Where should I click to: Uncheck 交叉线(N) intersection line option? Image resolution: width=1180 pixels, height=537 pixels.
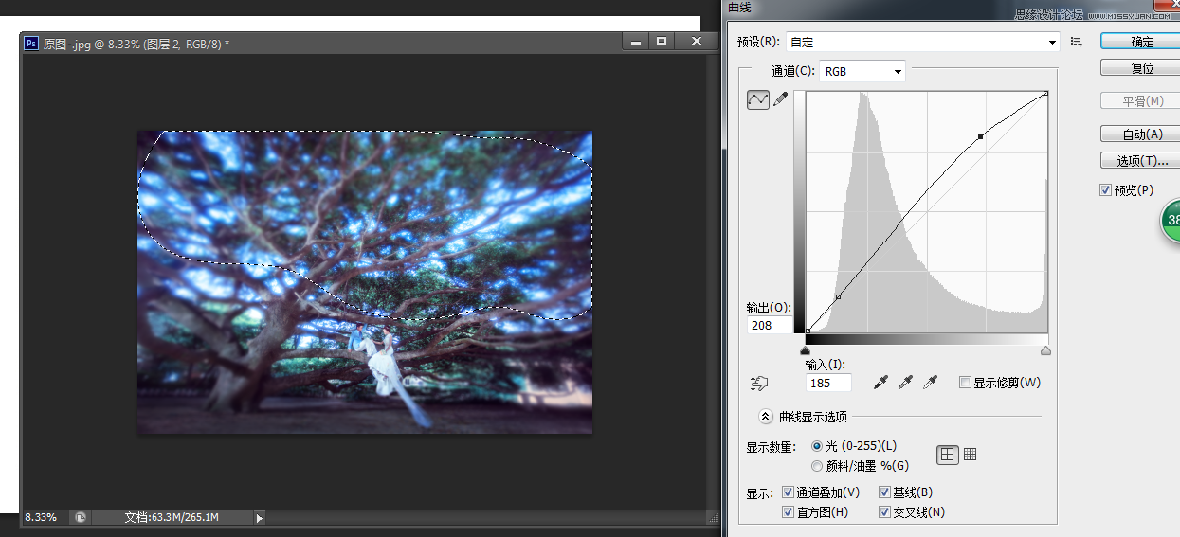coord(884,512)
